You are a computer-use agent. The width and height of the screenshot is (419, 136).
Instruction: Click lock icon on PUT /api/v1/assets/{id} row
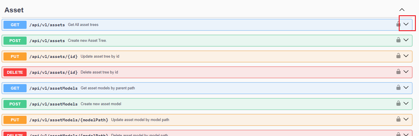pos(398,56)
